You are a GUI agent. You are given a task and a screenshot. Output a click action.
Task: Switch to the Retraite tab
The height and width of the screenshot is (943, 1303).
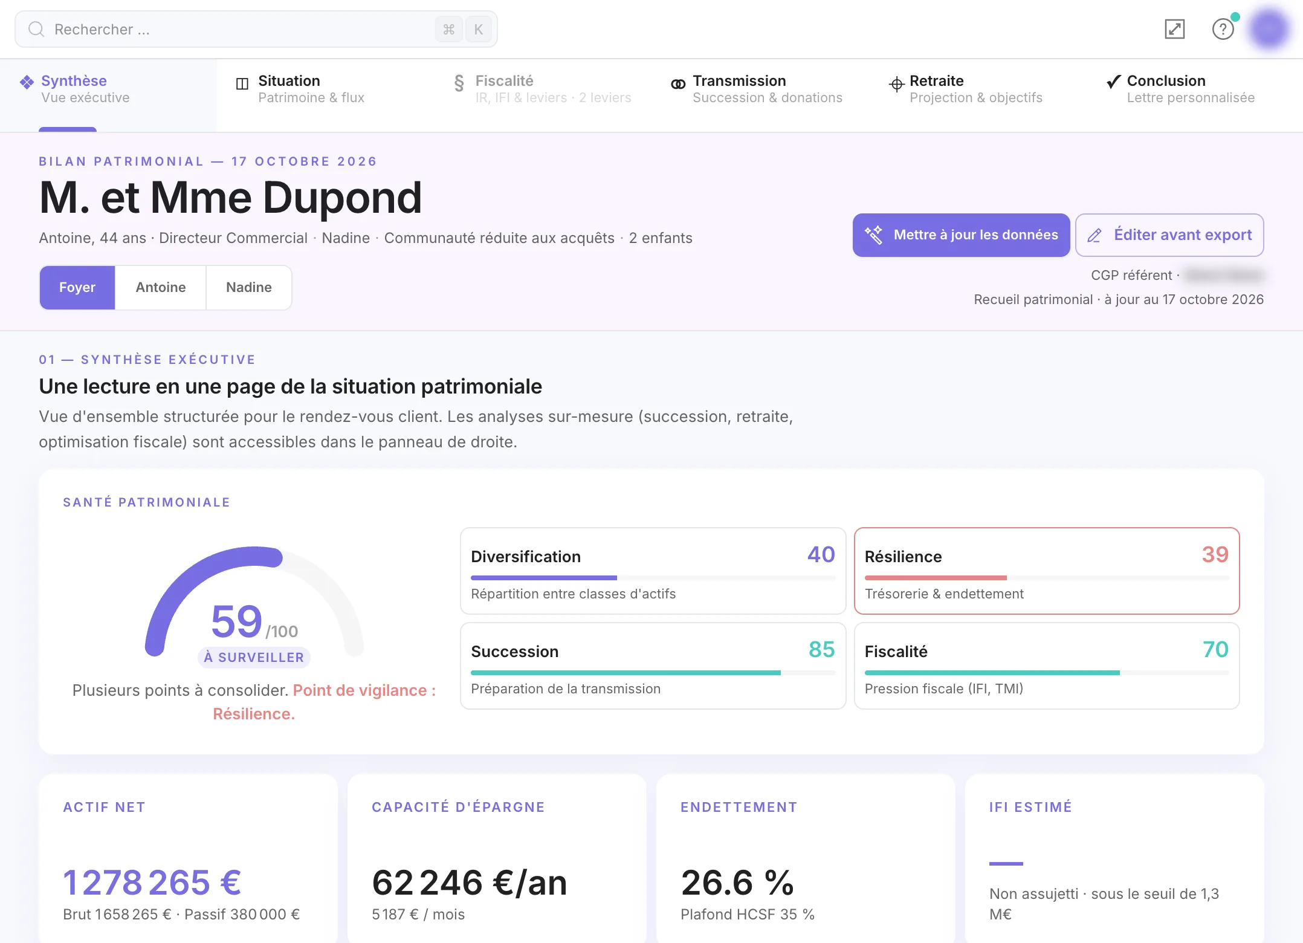tap(977, 95)
